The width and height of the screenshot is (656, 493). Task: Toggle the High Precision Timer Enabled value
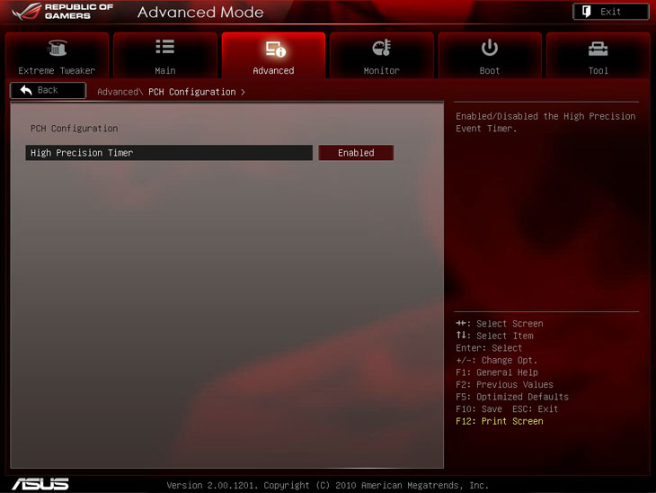click(x=356, y=153)
